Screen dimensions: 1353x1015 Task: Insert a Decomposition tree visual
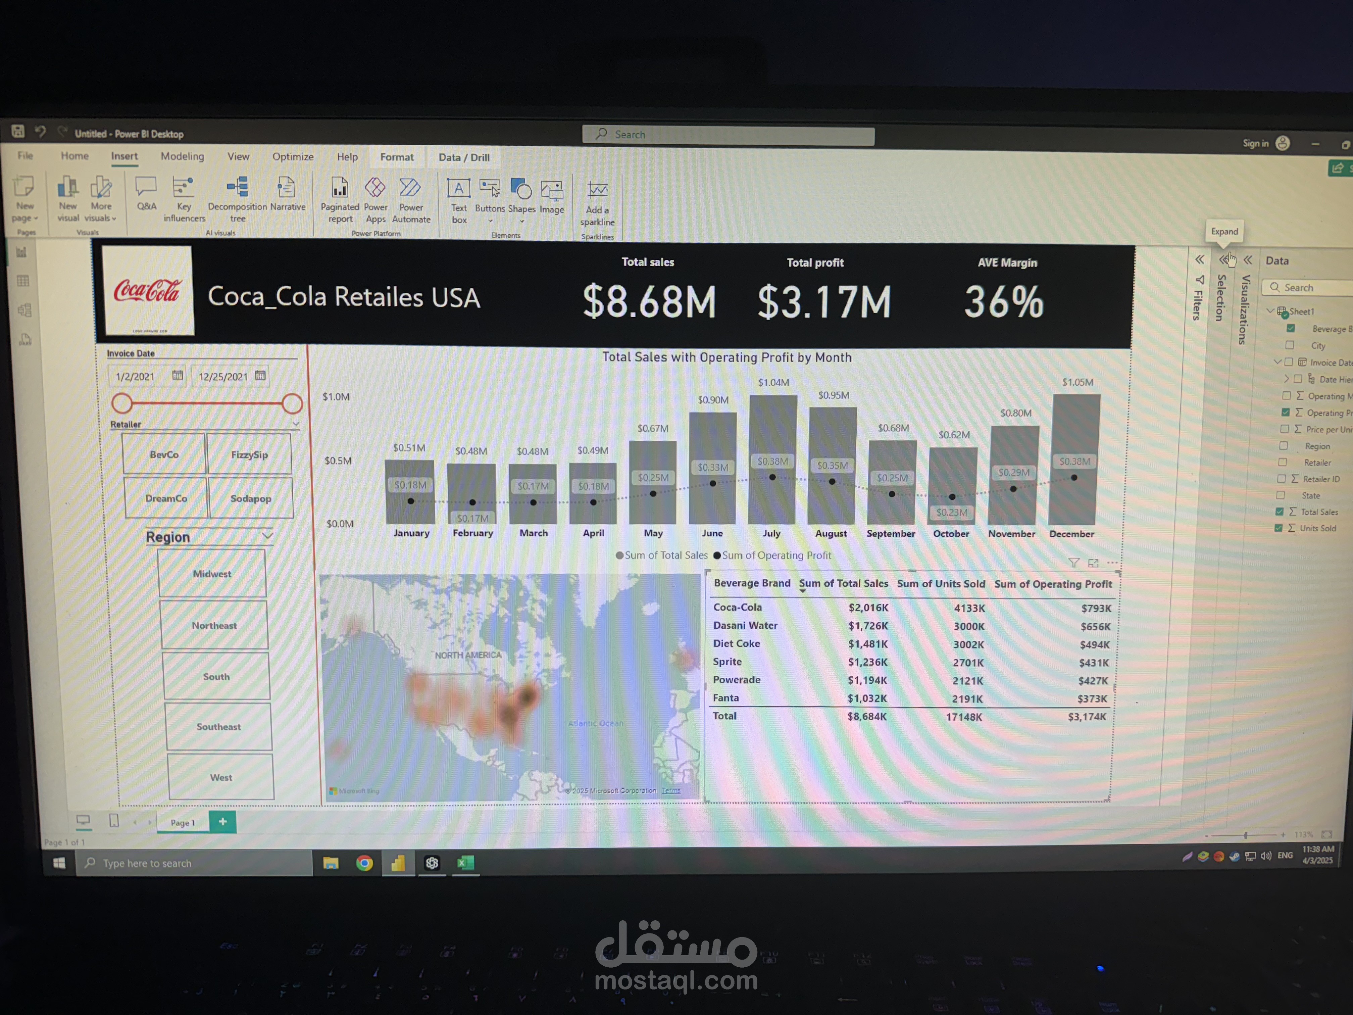tap(237, 199)
